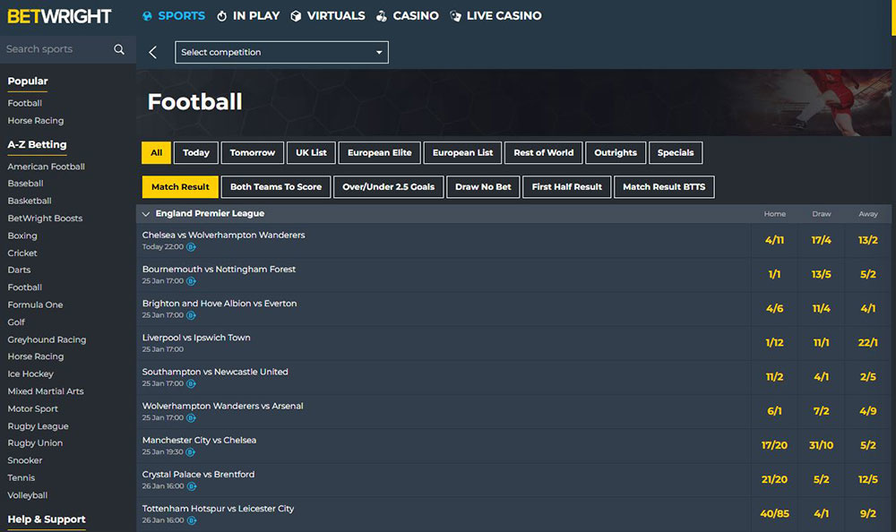The image size is (896, 532).
Task: Open Rugby Union in the sidebar
Action: pyautogui.click(x=35, y=442)
